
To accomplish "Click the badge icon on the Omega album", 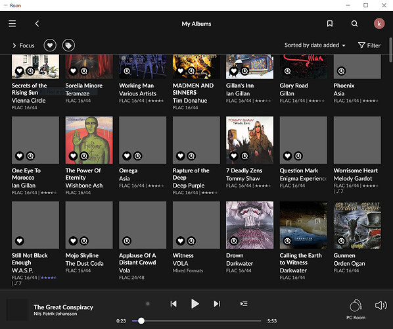I will point(137,156).
